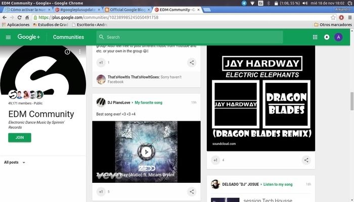The width and height of the screenshot is (354, 202).
Task: Join the EDM Community
Action: (20, 137)
